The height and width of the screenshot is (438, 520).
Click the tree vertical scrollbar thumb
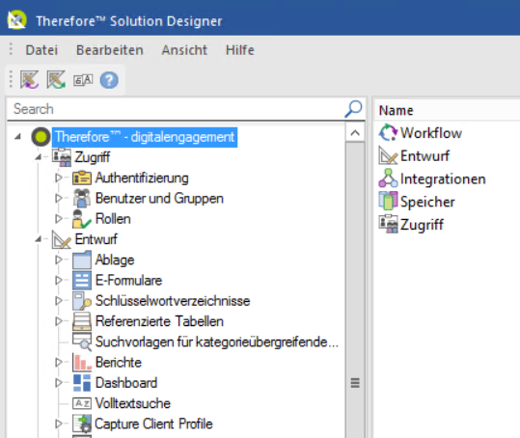(355, 383)
